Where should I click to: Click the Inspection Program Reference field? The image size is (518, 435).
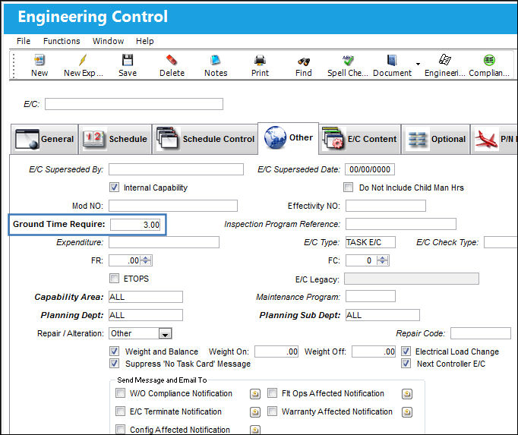point(401,224)
